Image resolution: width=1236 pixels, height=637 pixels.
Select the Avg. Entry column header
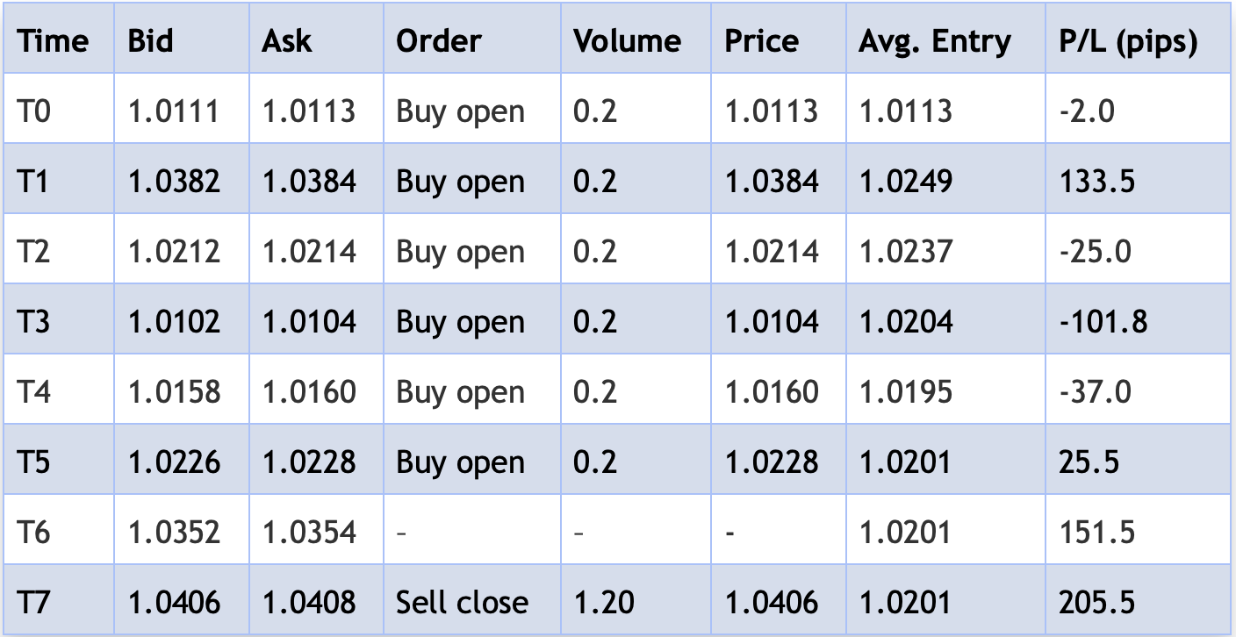(934, 41)
